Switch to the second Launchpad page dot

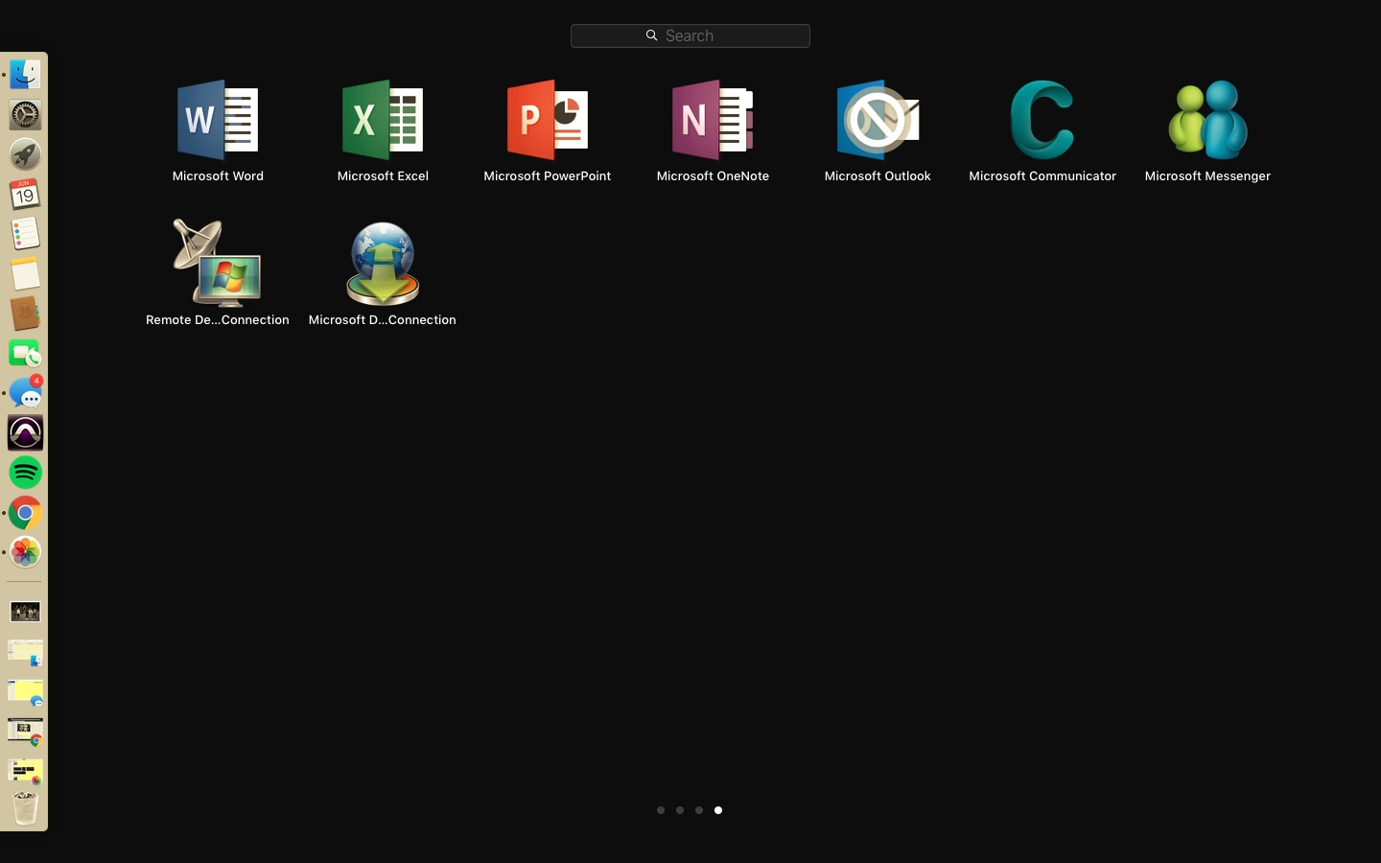[x=680, y=810]
